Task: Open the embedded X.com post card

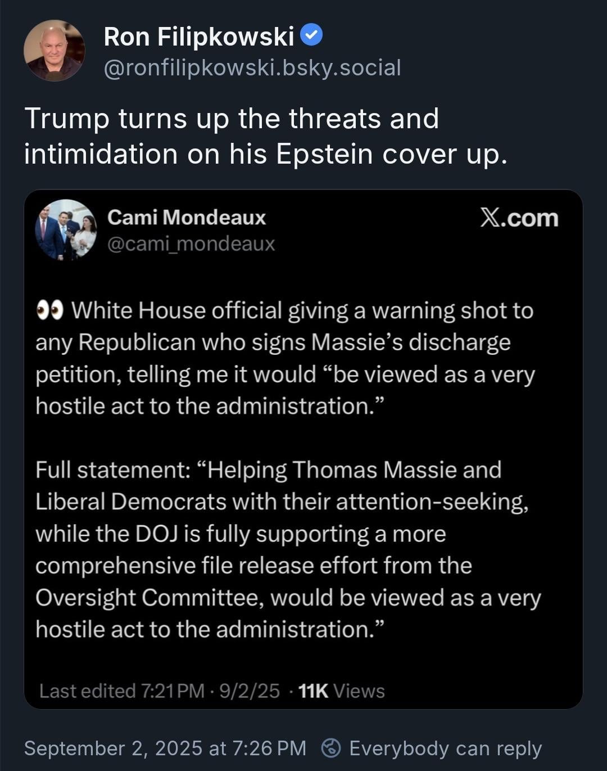Action: pyautogui.click(x=303, y=449)
